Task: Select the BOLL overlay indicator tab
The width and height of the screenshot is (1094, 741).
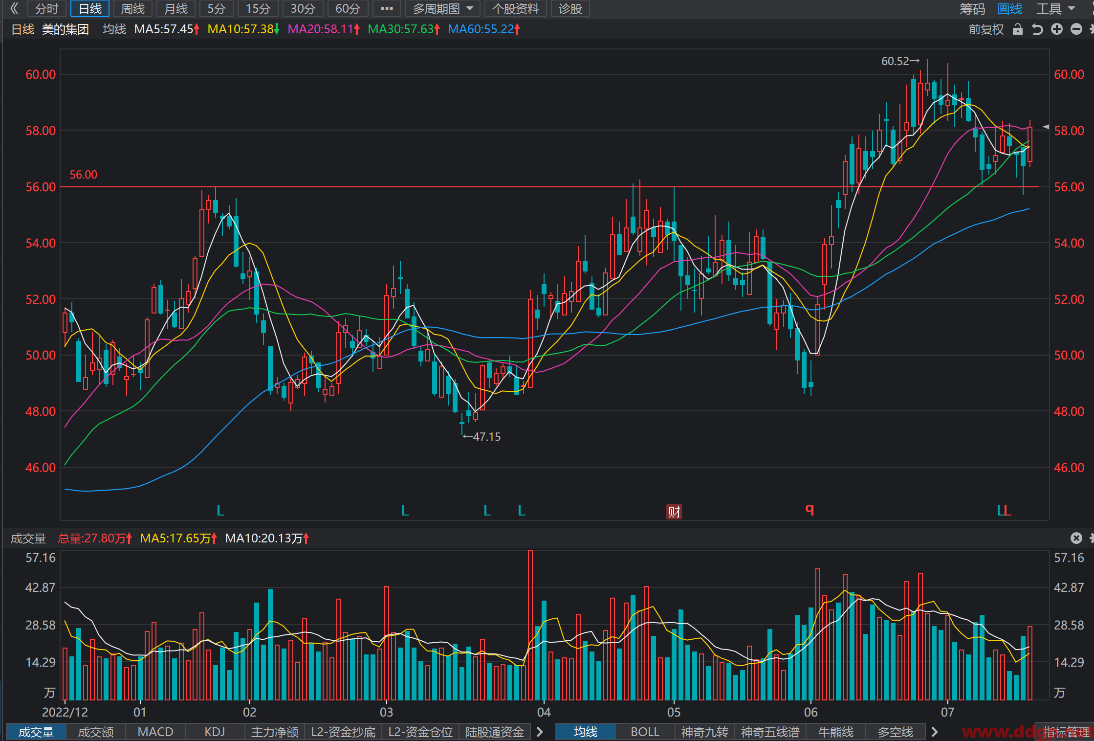Action: tap(645, 732)
